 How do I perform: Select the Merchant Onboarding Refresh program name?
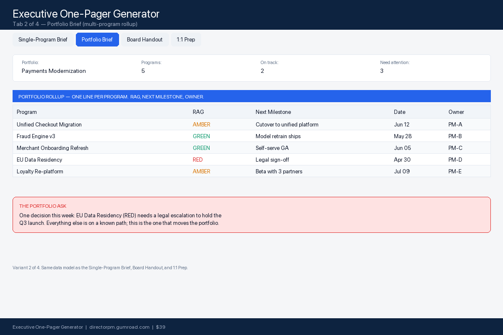(x=52, y=148)
